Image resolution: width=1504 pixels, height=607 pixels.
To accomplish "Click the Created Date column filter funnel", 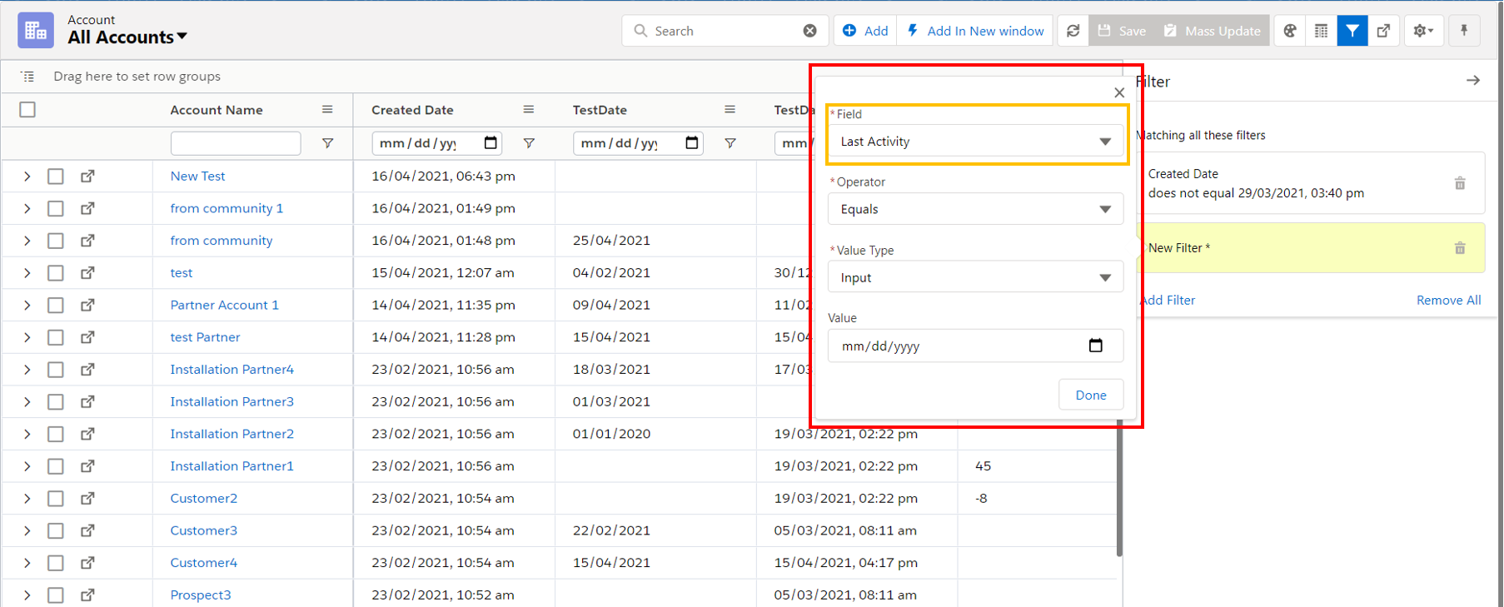I will 529,143.
